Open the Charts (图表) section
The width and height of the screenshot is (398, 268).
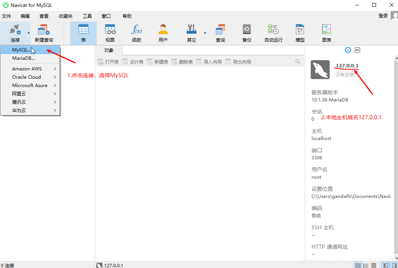[x=326, y=33]
